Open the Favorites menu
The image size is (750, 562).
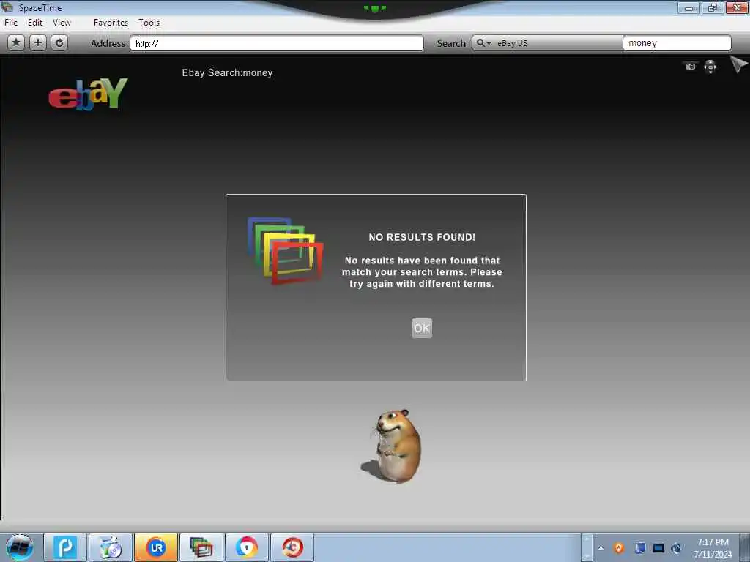point(111,23)
